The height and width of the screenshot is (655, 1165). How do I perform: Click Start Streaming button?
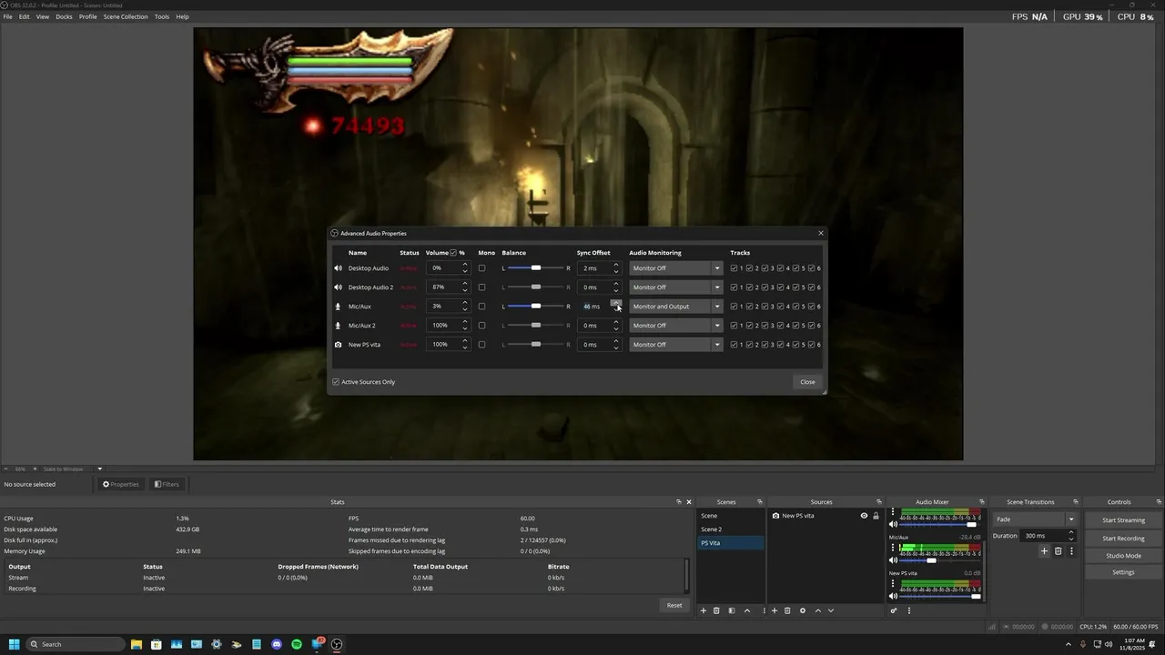[x=1123, y=520]
